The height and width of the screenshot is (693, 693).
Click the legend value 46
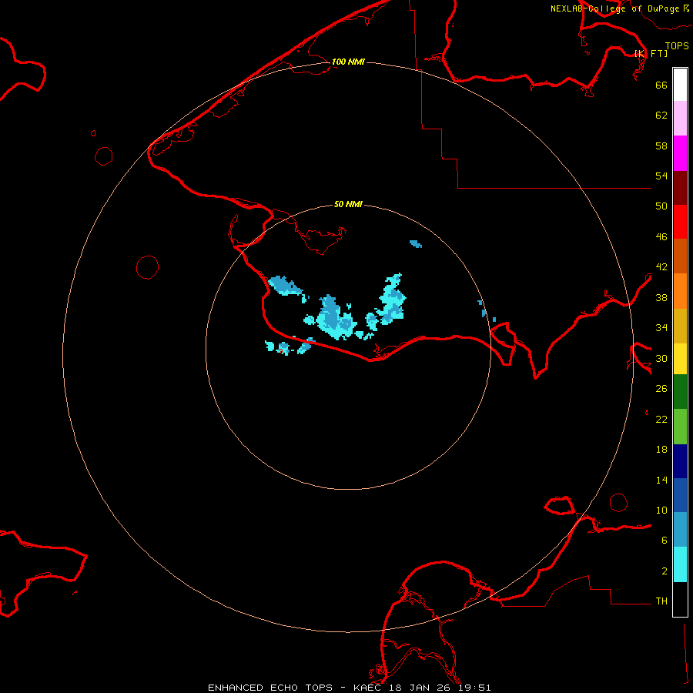pyautogui.click(x=661, y=237)
